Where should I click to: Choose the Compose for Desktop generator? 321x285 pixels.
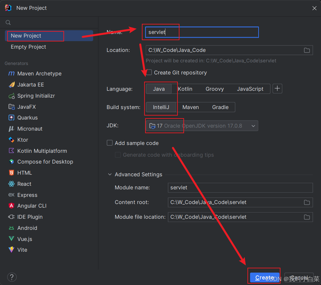coord(49,162)
